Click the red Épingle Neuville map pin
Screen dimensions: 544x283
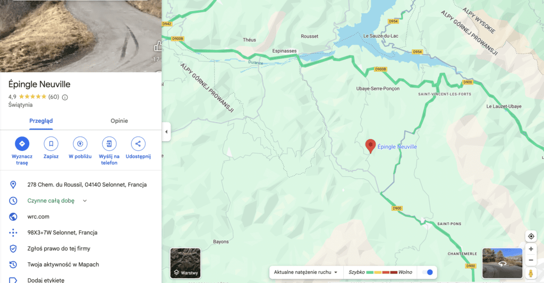(370, 146)
